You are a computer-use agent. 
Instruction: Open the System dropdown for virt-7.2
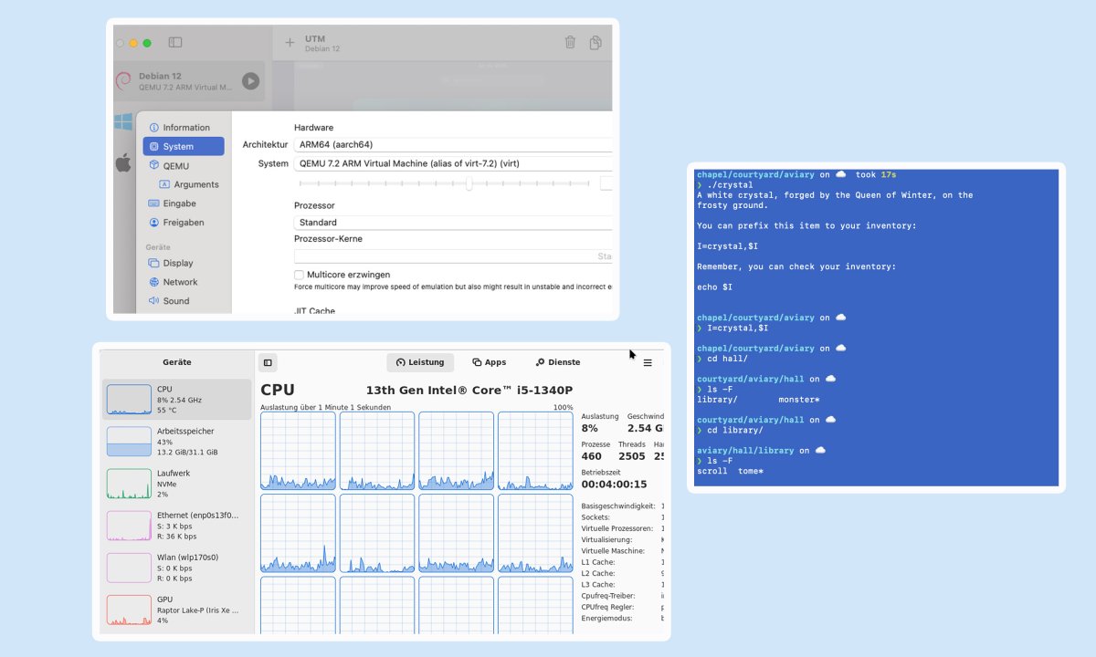pyautogui.click(x=452, y=164)
